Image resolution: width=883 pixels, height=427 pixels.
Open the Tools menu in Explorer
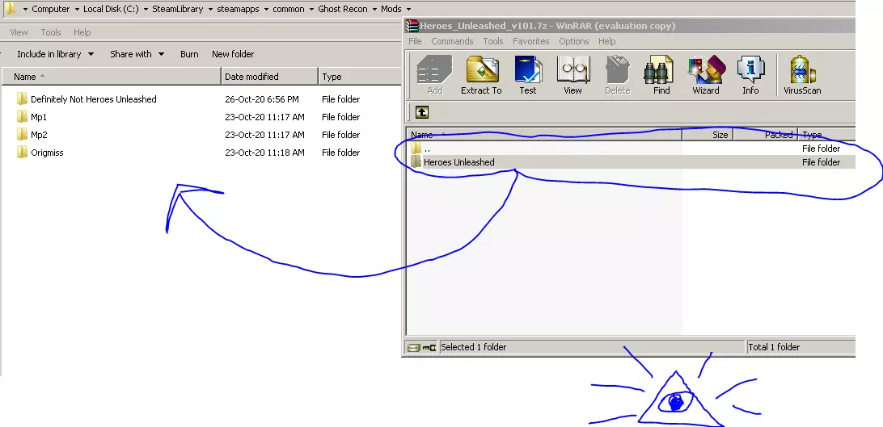pyautogui.click(x=51, y=32)
